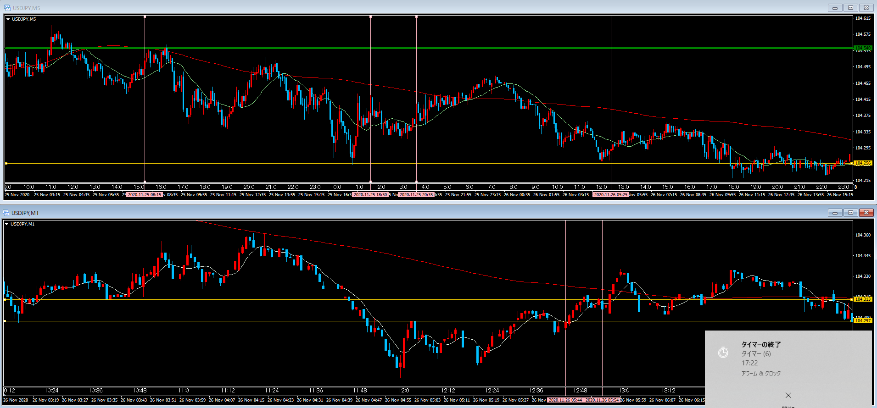877x408 pixels.
Task: Select the yellow 104.256 price label
Action: pyautogui.click(x=862, y=163)
